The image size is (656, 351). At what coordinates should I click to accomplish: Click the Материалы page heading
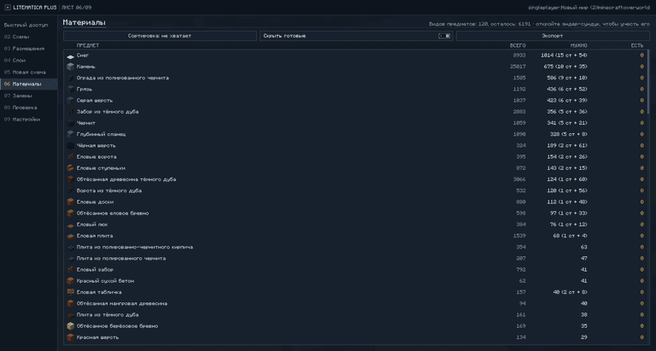84,22
